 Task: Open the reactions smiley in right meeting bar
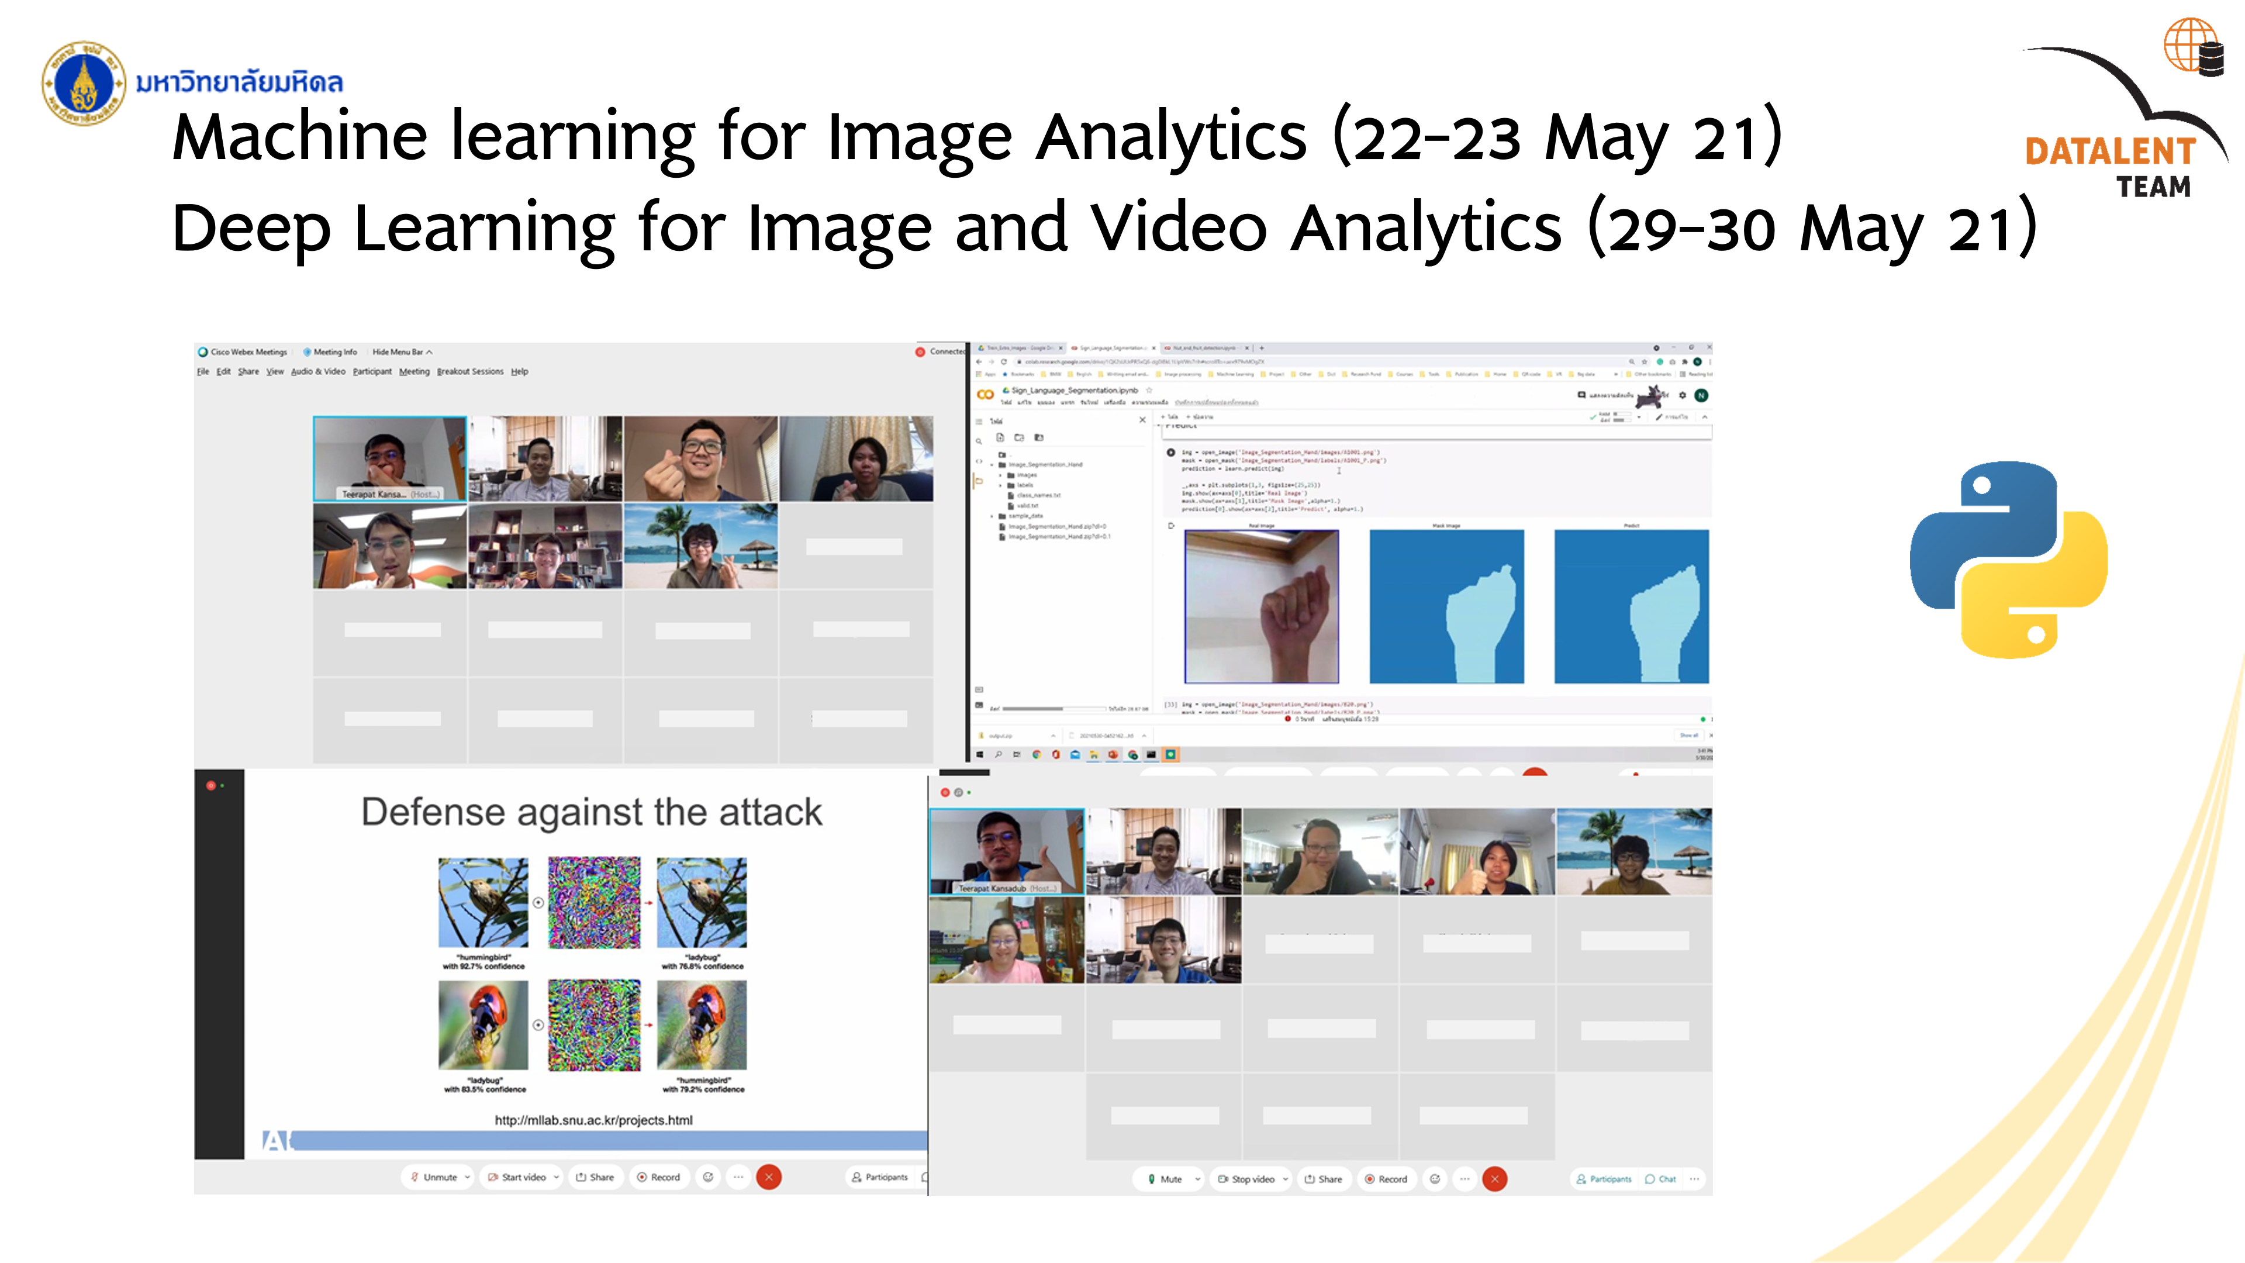(x=1435, y=1178)
